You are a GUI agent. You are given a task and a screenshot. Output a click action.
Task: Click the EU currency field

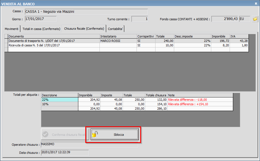click(x=245, y=19)
